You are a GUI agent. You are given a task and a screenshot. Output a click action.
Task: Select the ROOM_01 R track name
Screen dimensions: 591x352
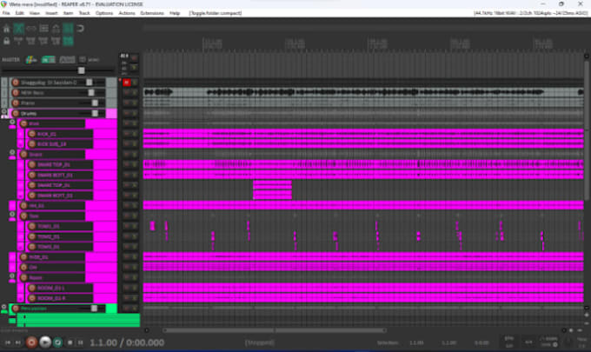click(x=51, y=298)
